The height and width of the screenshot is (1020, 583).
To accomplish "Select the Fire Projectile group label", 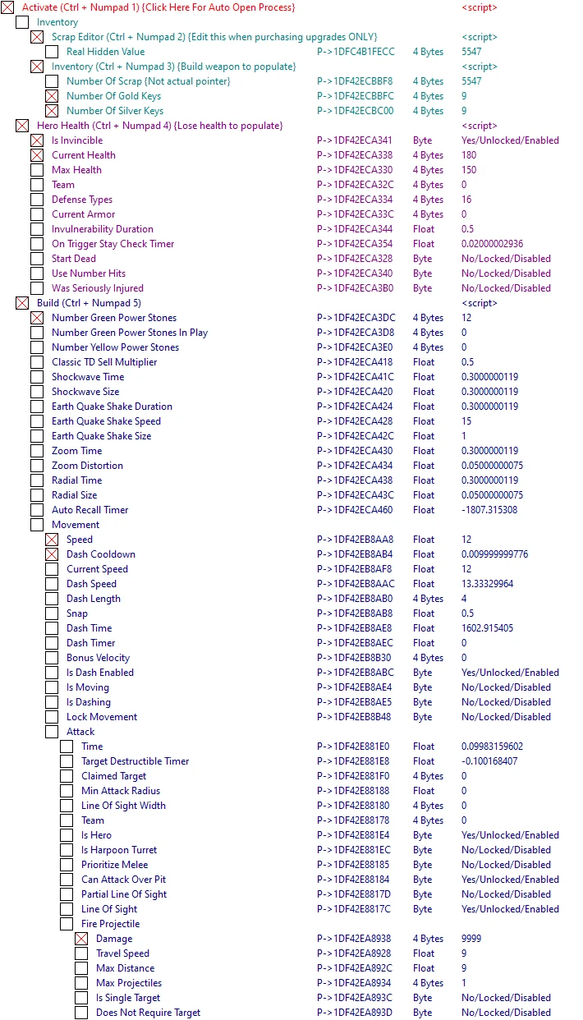I will 111,924.
